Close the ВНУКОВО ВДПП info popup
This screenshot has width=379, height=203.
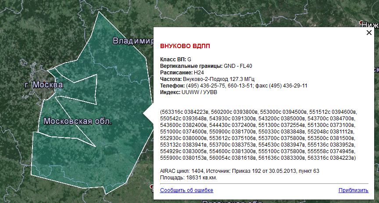pos(369,32)
